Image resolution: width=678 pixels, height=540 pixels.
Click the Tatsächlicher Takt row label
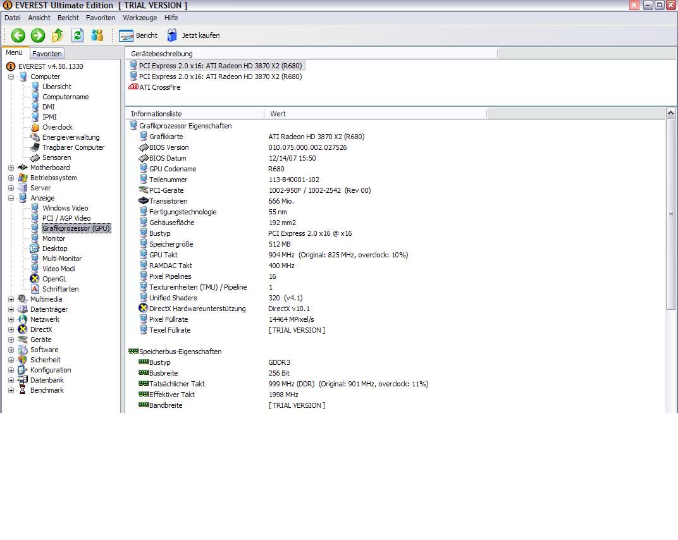[x=177, y=384]
